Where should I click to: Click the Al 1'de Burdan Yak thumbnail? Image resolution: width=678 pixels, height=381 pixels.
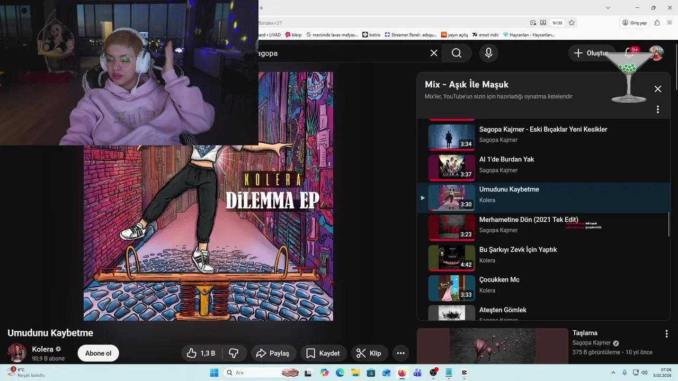click(451, 168)
